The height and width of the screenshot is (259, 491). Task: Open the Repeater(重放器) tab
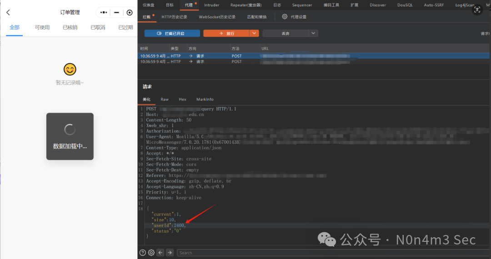click(x=246, y=5)
